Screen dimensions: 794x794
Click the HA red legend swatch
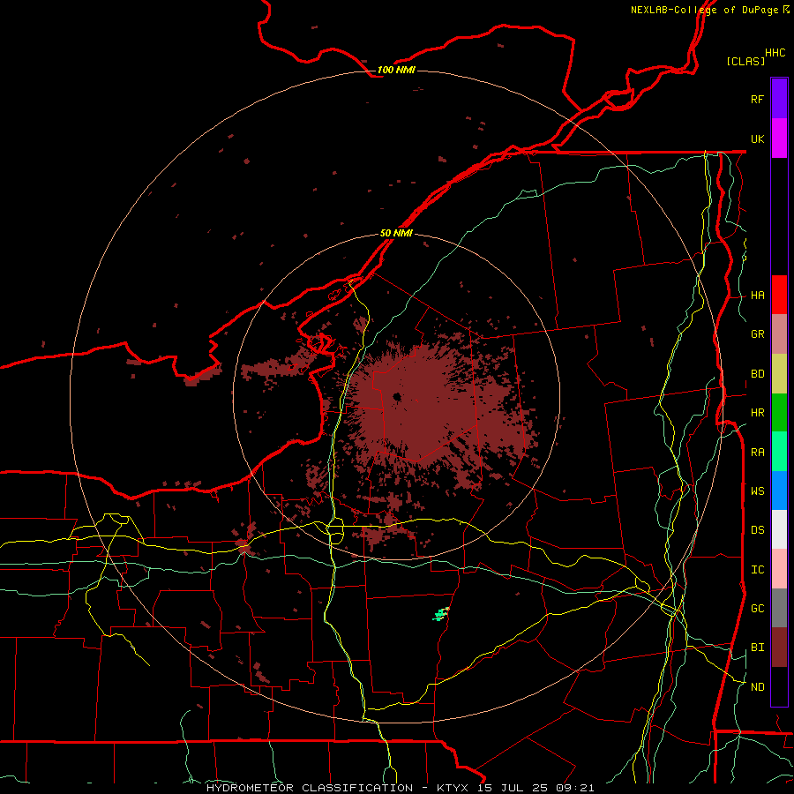point(779,295)
